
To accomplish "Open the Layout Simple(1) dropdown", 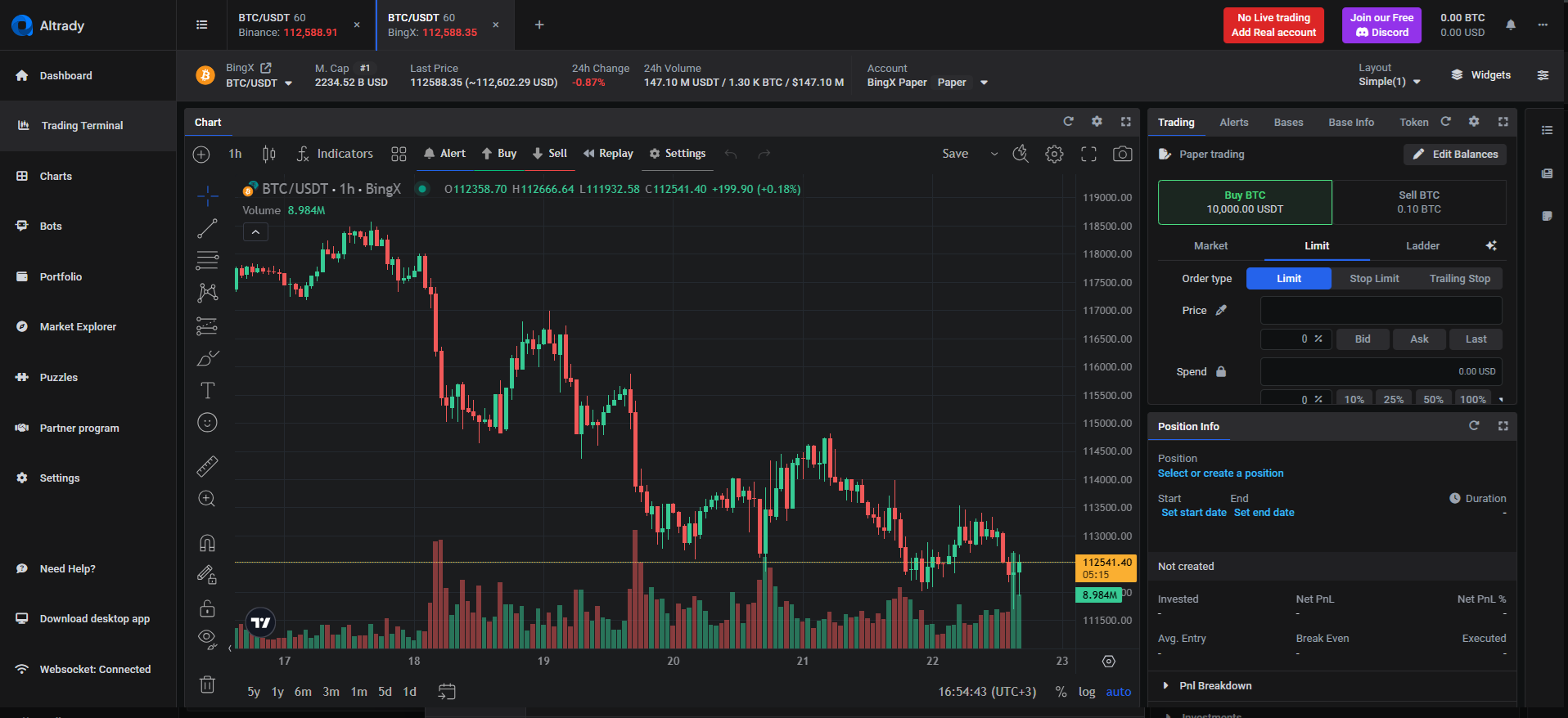I will tap(1389, 82).
